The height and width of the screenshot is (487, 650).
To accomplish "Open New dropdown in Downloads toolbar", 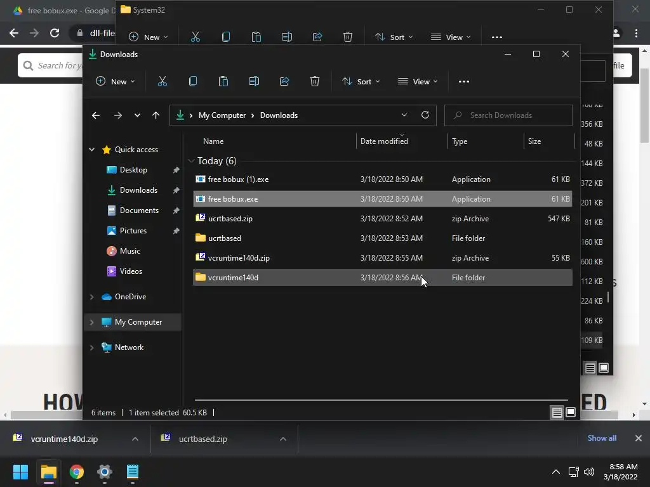I will tap(116, 82).
